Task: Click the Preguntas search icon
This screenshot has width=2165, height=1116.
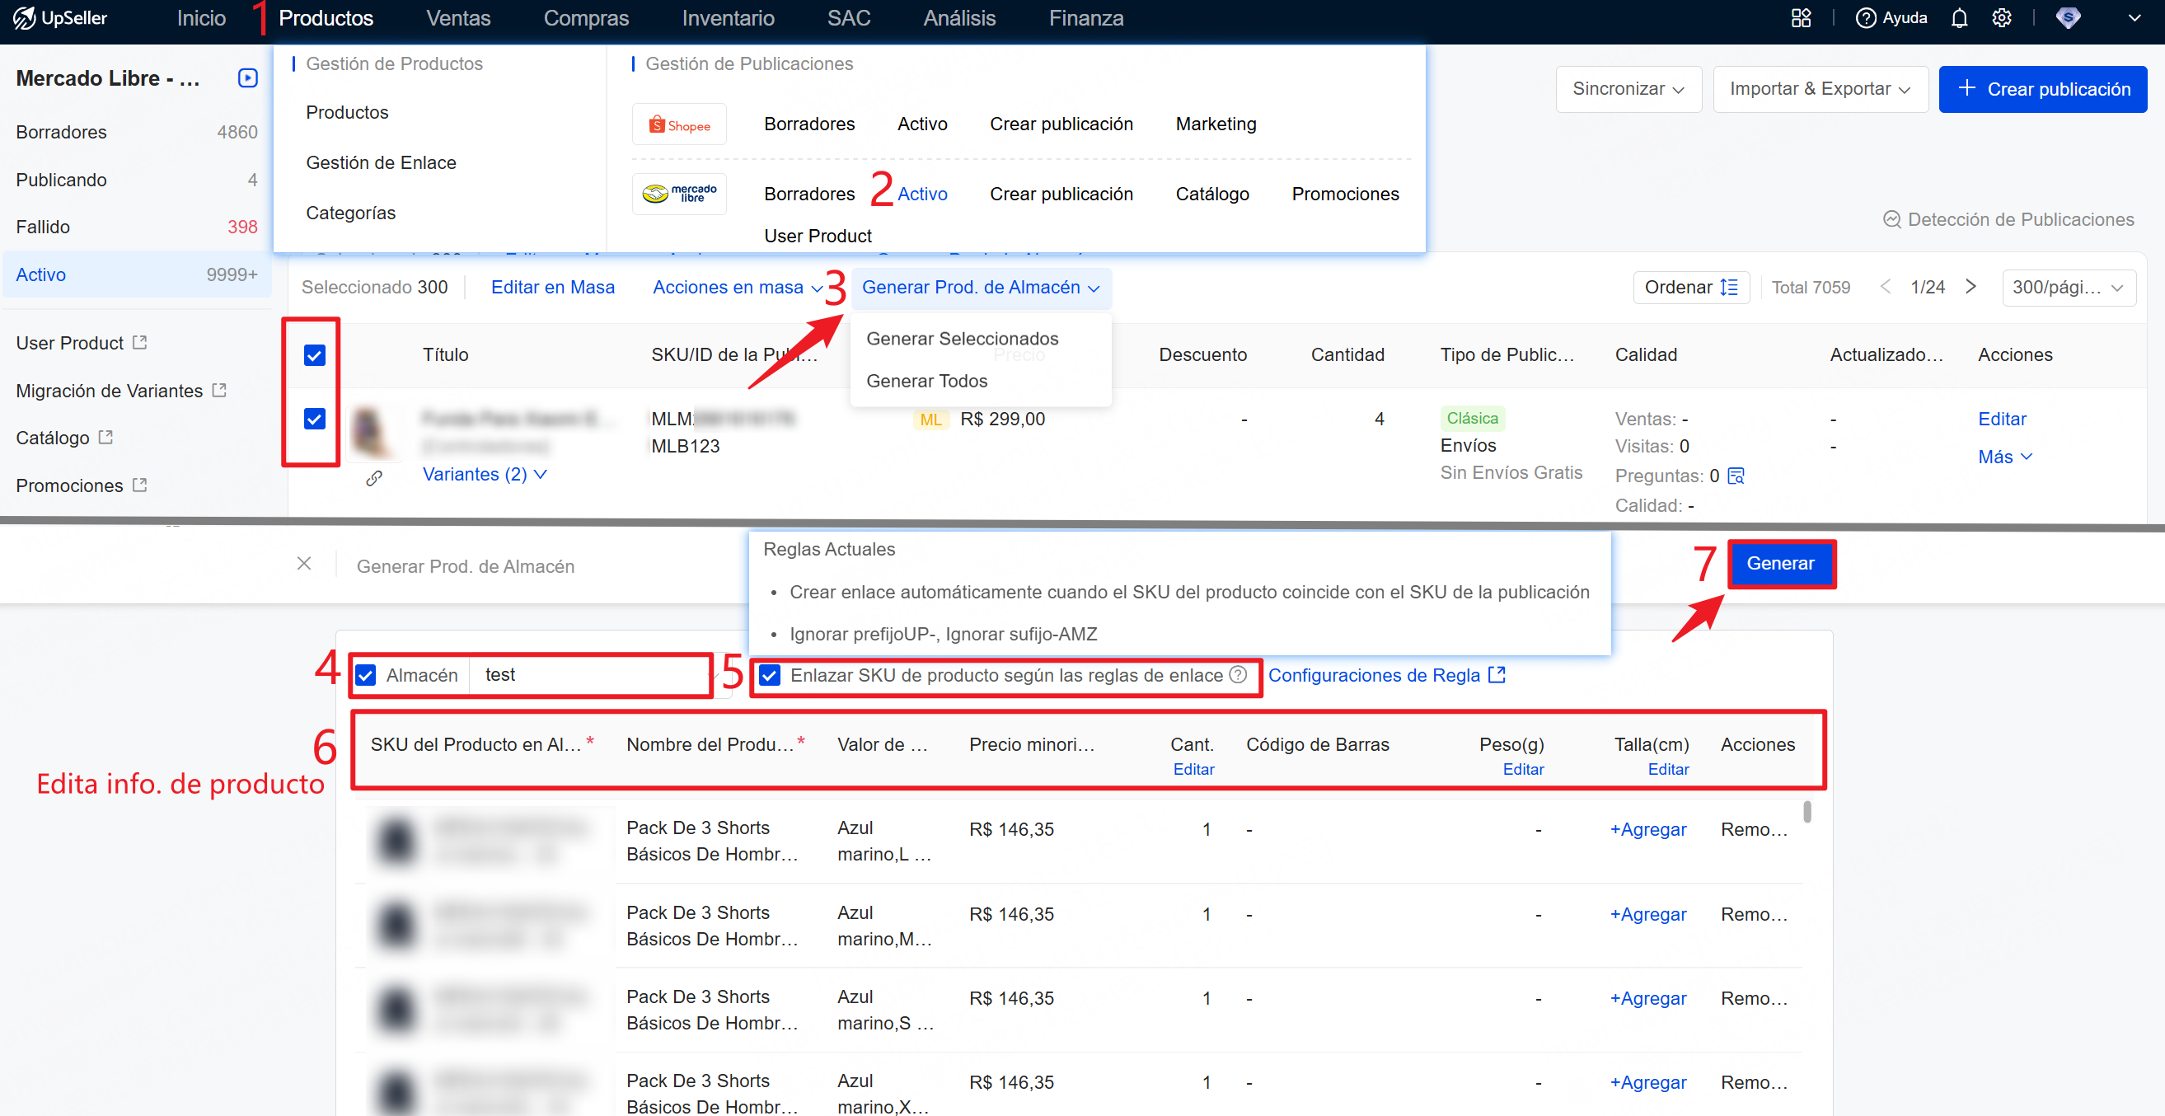Action: (x=1736, y=476)
